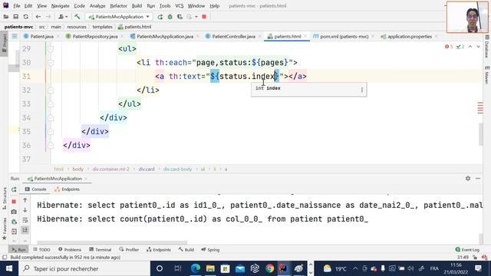Click the Windows search box
Image resolution: width=491 pixels, height=276 pixels.
(x=84, y=268)
